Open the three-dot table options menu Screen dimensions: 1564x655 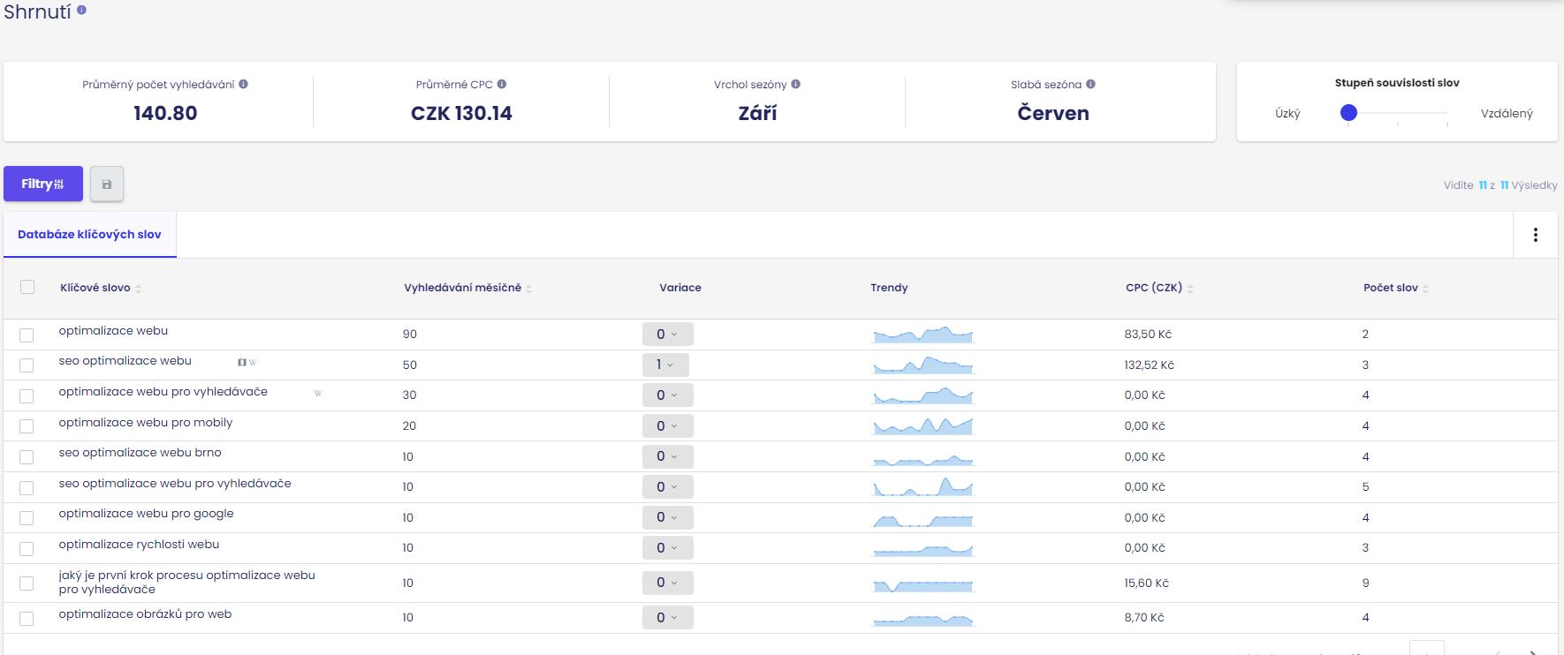tap(1535, 235)
